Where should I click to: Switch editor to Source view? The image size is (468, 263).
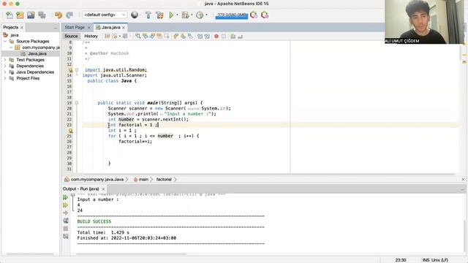point(71,36)
